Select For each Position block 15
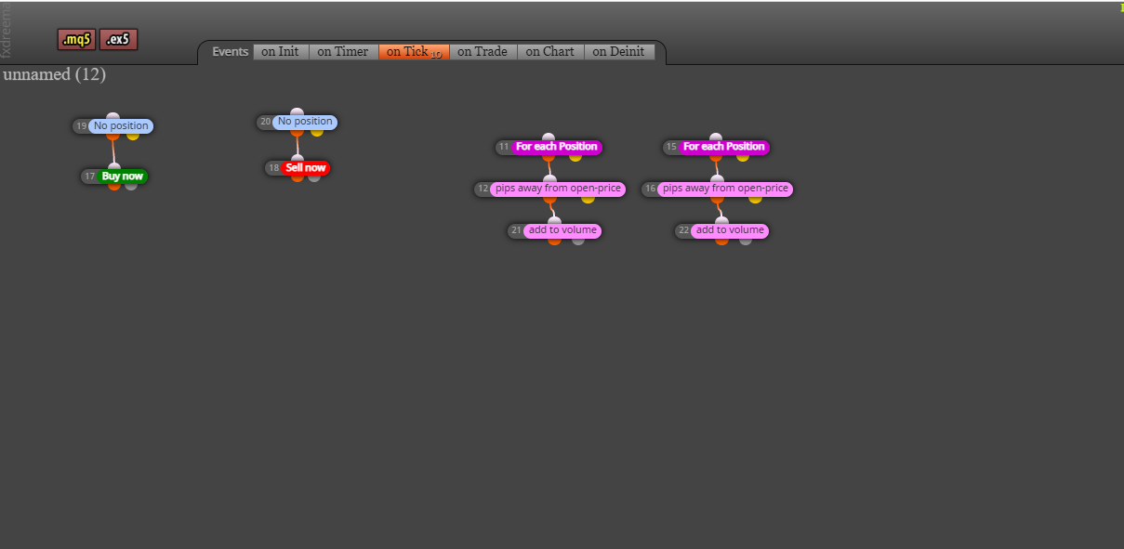The image size is (1124, 549). pyautogui.click(x=724, y=147)
